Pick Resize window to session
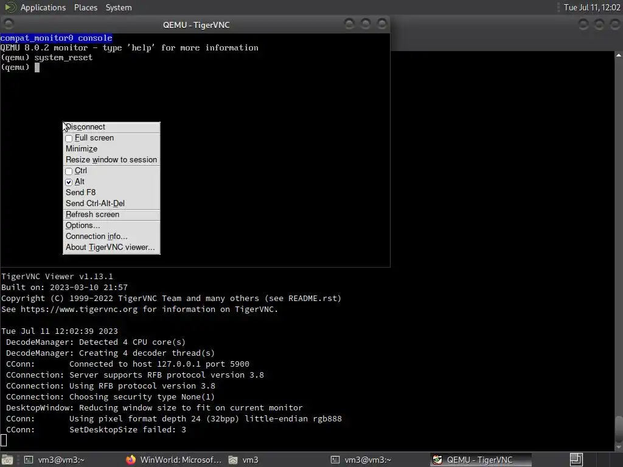 point(111,160)
